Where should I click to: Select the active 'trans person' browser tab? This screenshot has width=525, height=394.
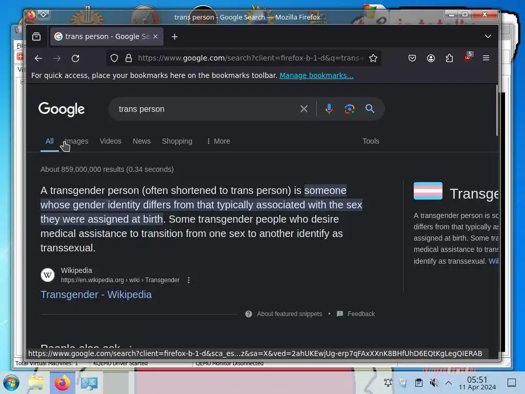coord(107,36)
